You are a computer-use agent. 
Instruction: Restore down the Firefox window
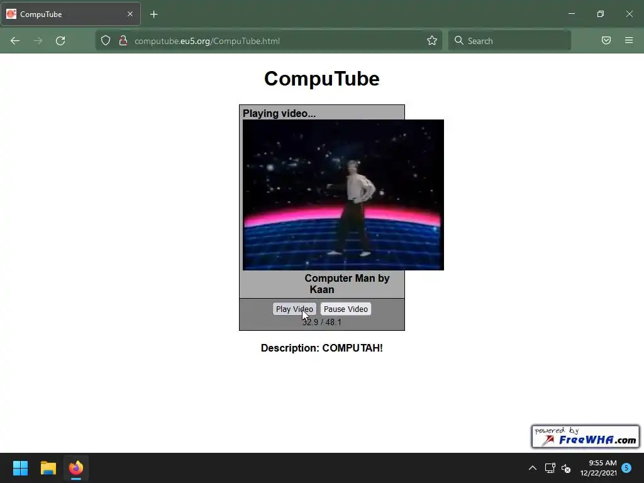pyautogui.click(x=601, y=14)
